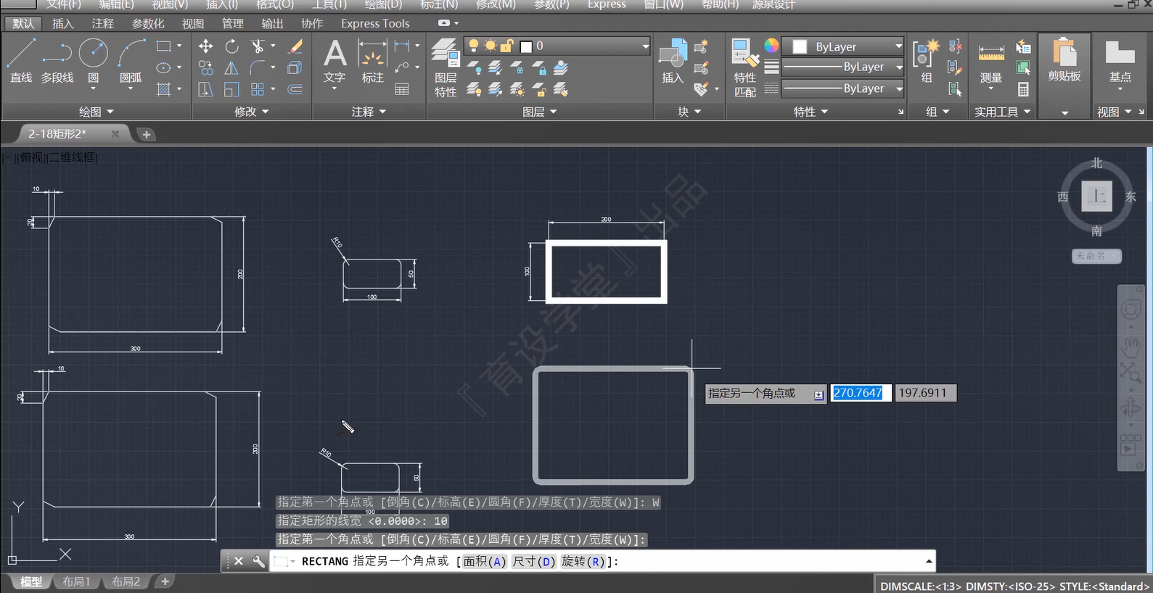1153x593 pixels.
Task: Choose the 面积(A) option in command line
Action: pyautogui.click(x=485, y=561)
